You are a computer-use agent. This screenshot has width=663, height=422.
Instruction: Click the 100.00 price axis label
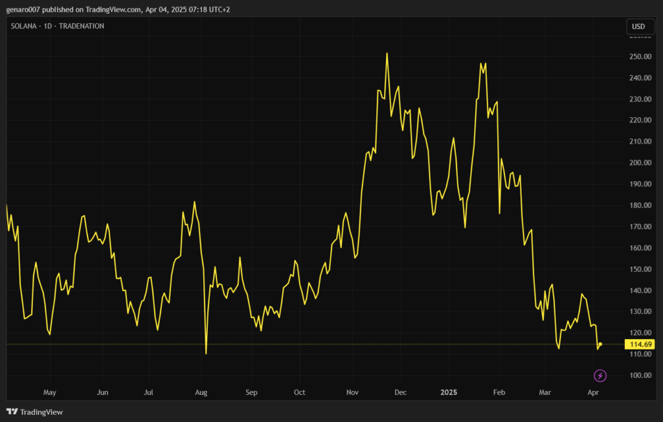point(640,375)
